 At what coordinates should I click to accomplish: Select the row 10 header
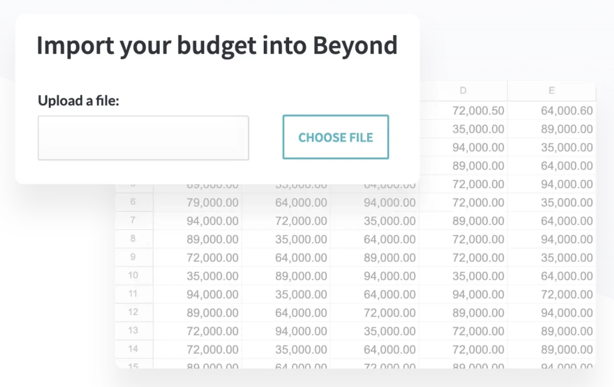pyautogui.click(x=133, y=276)
